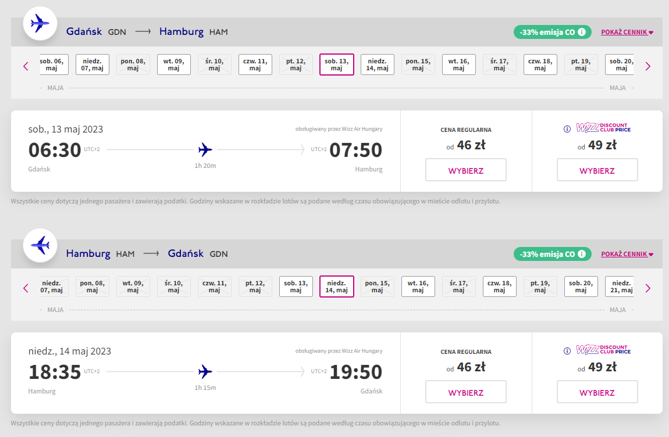Expand POKAŻ CENNIK for Gdańsk–Hamburg
This screenshot has height=437, width=669.
[627, 32]
